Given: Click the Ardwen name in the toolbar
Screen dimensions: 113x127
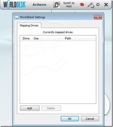Looking at the screenshot, I should (x=39, y=5).
